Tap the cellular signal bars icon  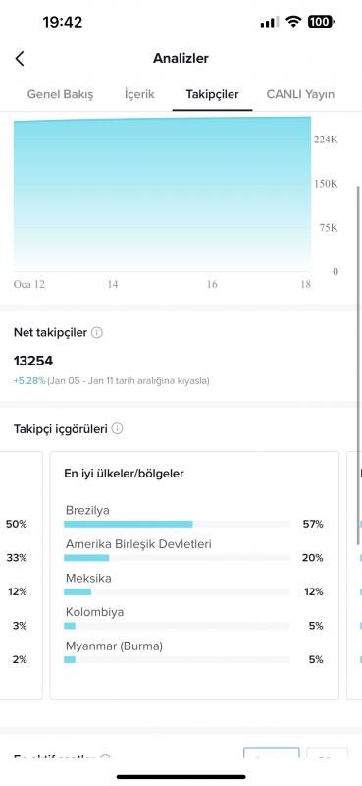pos(270,22)
